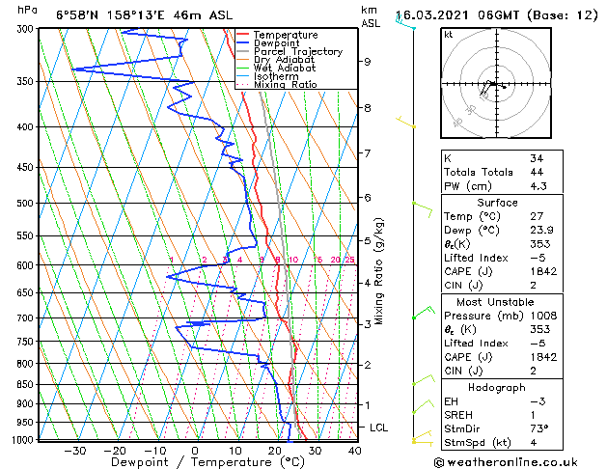This screenshot has height=469, width=607.
Task: Click the '850' pressure level label
Action: 27,385
